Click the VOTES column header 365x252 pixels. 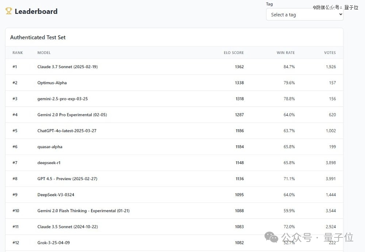(330, 53)
